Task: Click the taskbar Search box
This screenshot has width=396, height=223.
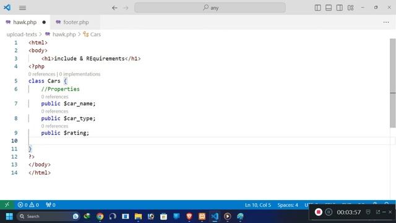Action: coord(48,216)
